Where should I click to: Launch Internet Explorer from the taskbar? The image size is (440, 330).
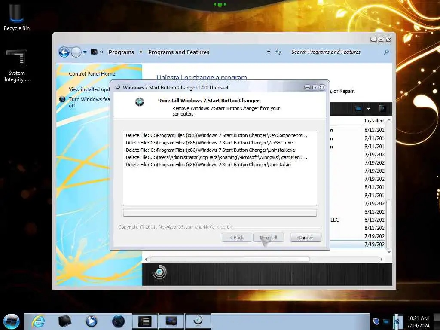point(38,321)
